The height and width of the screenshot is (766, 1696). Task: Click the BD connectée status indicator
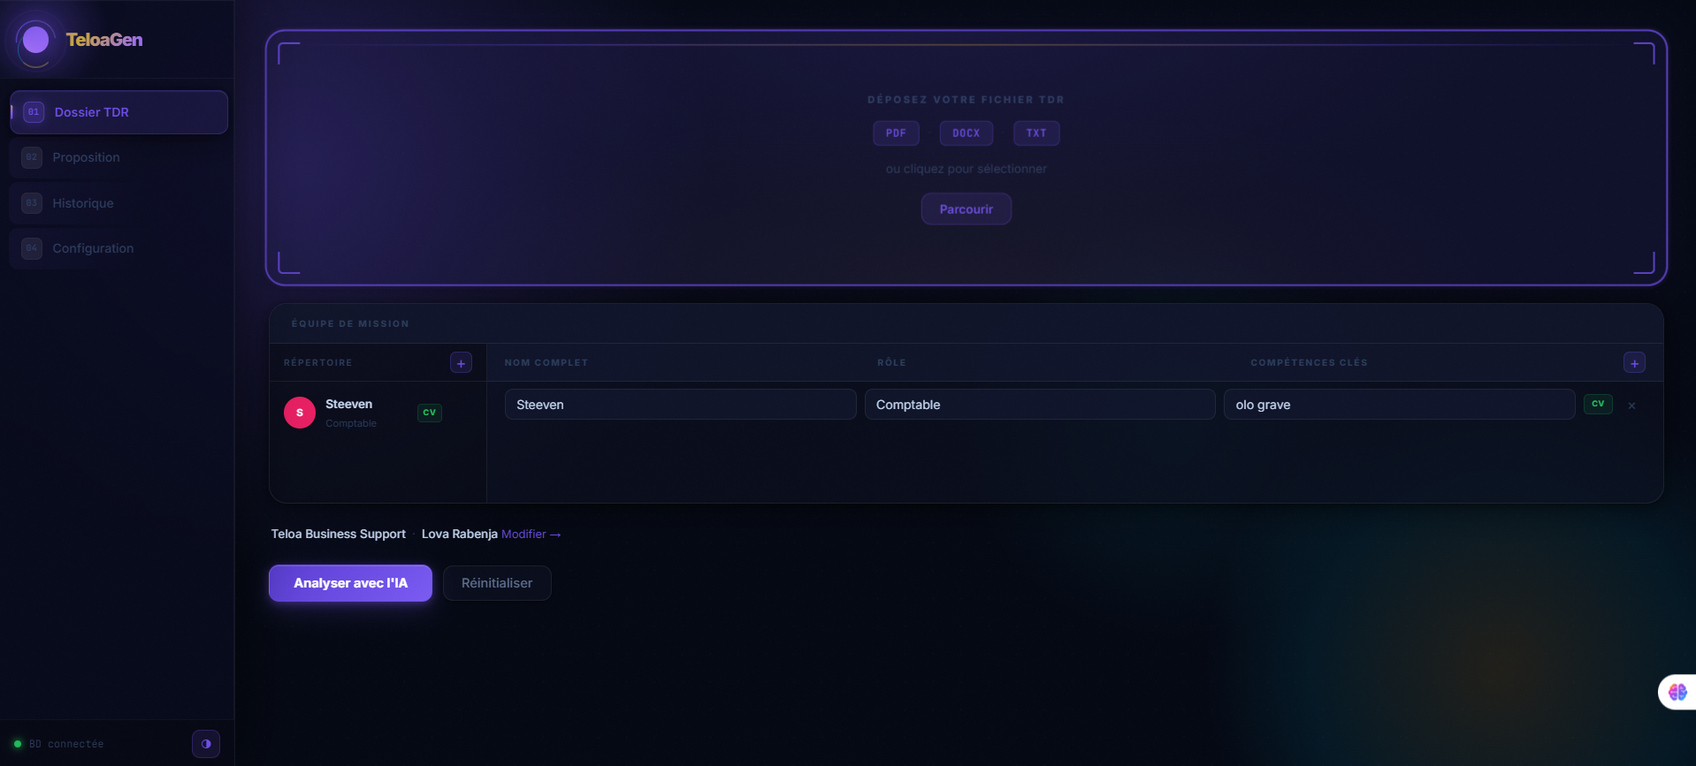[59, 744]
